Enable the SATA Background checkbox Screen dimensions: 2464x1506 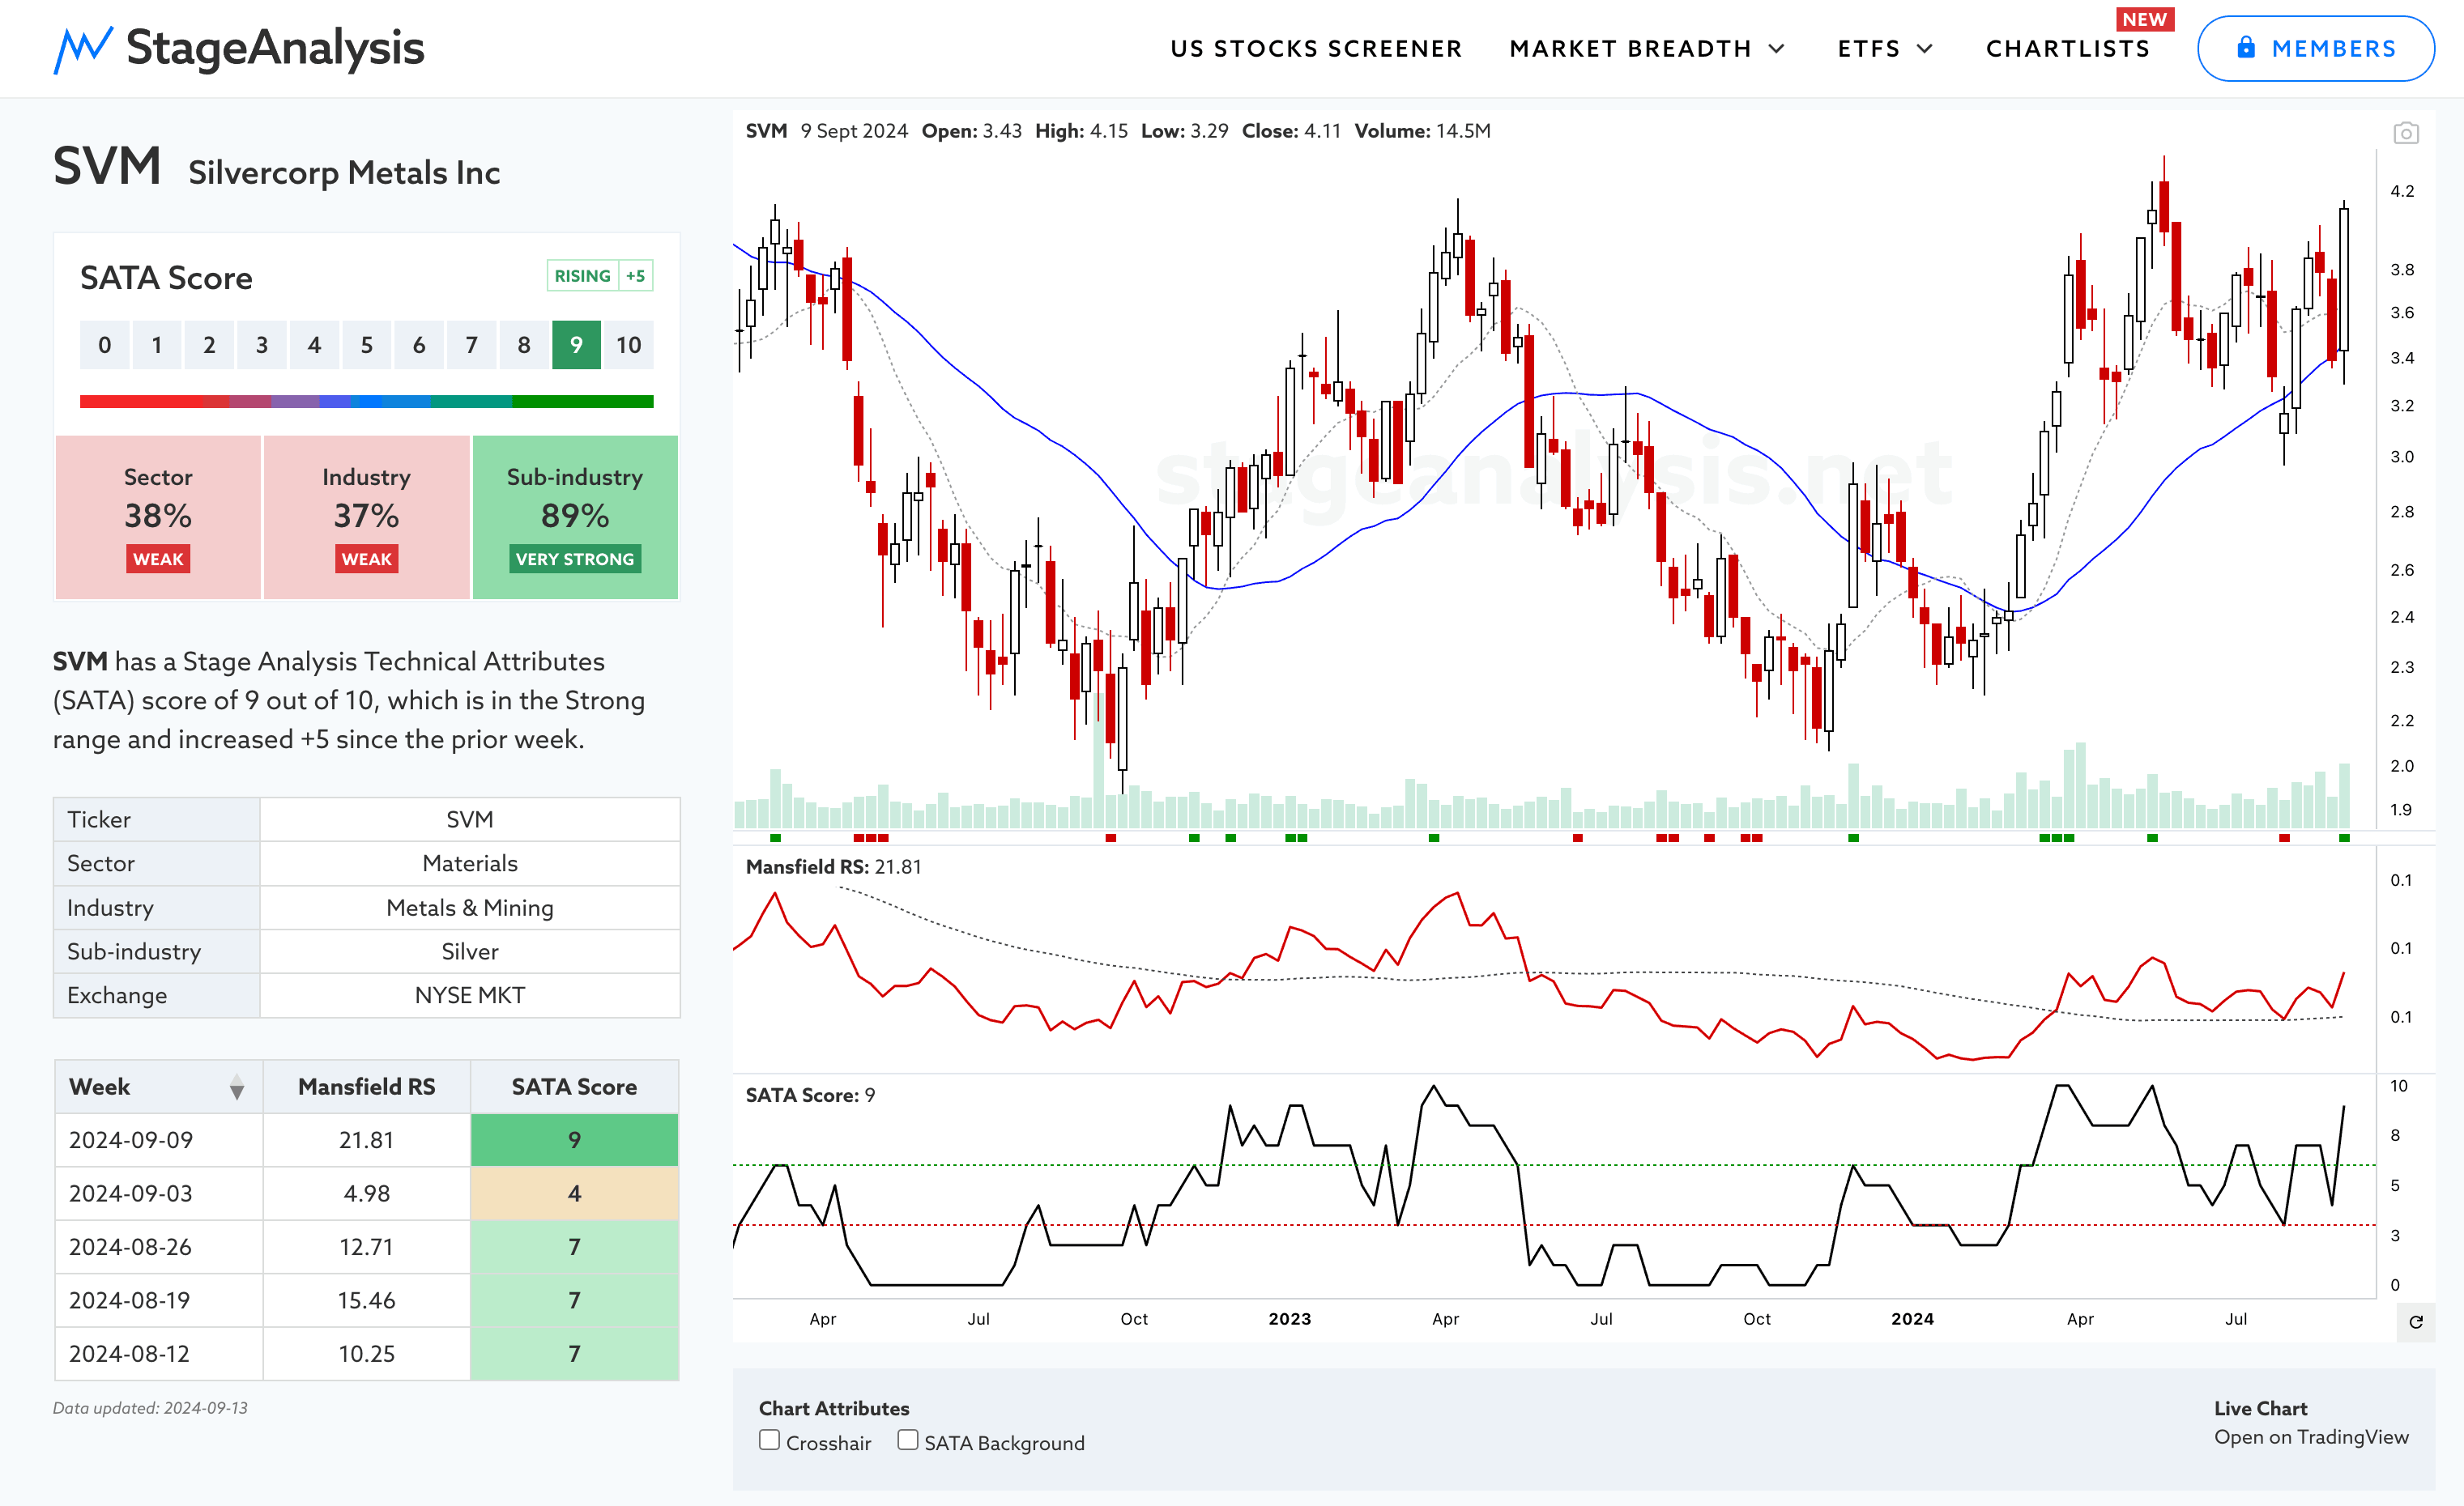pos(907,1440)
